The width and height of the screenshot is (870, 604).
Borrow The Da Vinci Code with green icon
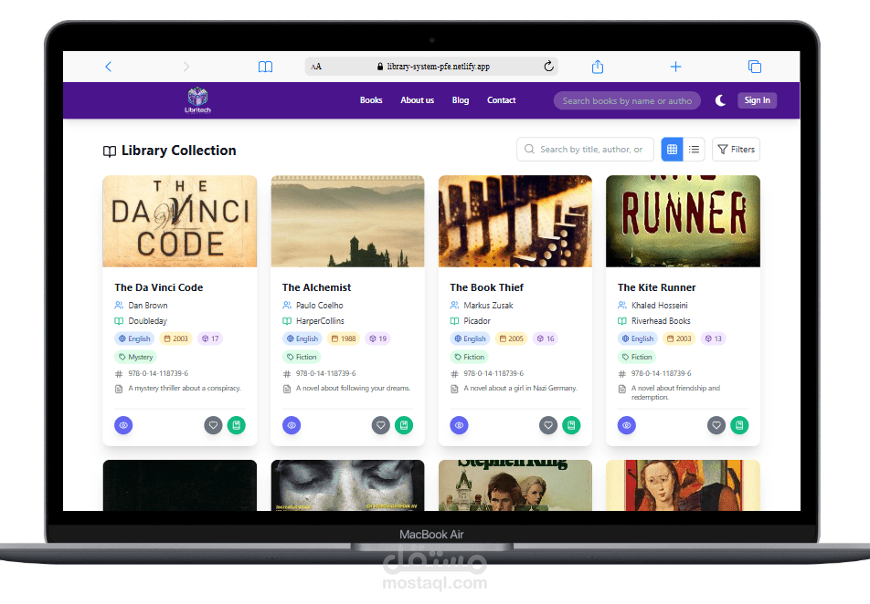237,425
